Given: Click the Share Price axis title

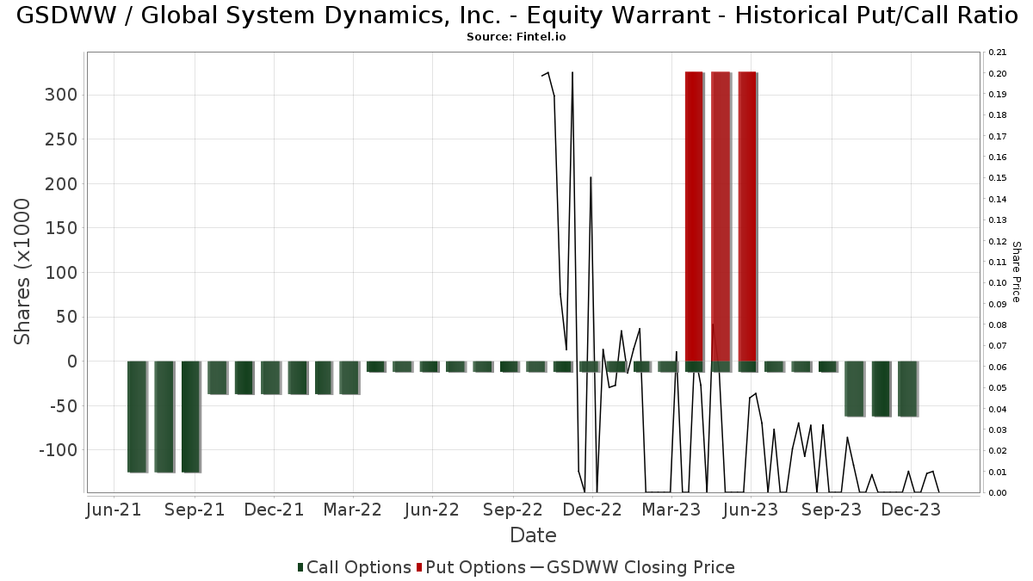Looking at the screenshot, I should [x=1016, y=272].
